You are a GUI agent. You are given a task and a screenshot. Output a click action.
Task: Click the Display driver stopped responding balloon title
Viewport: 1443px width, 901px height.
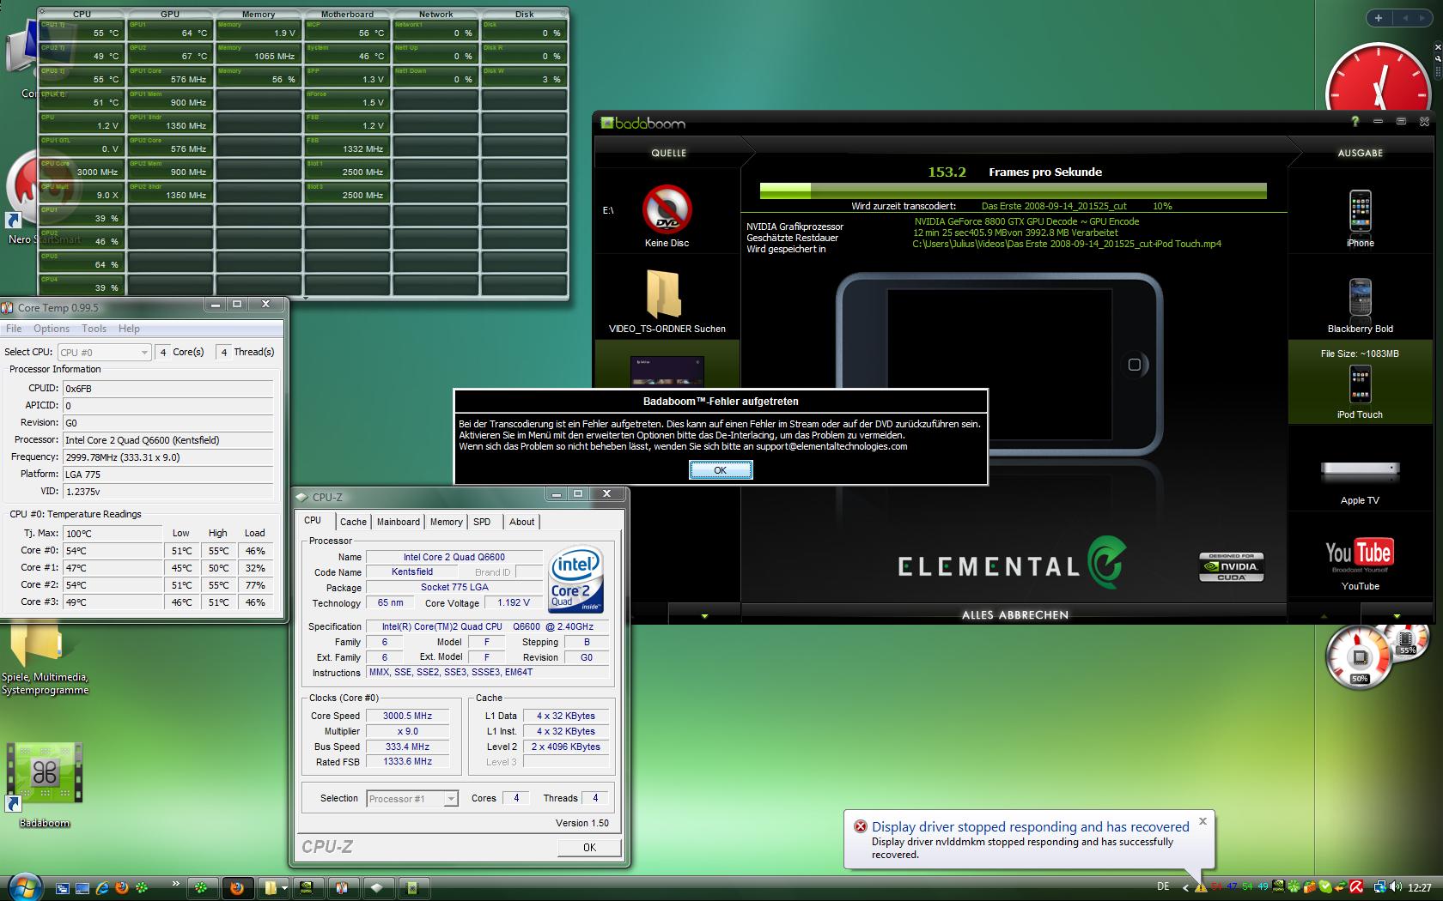click(x=1030, y=827)
